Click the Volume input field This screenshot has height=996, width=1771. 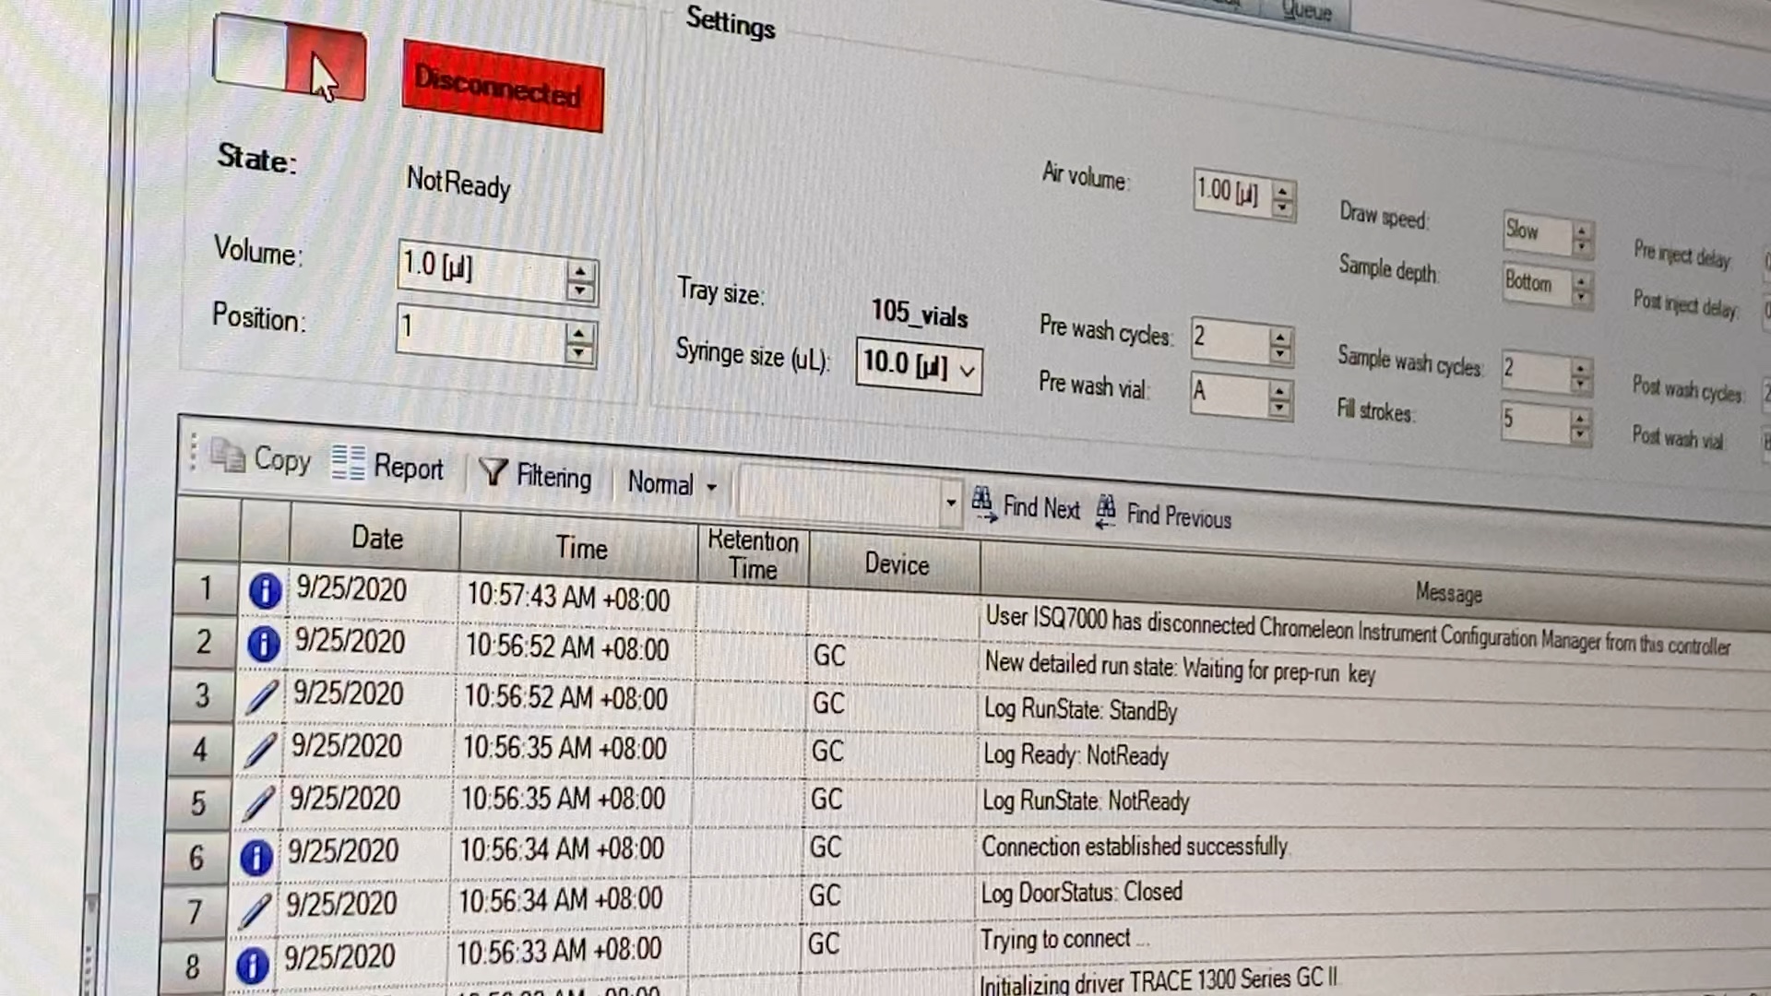[x=481, y=269]
